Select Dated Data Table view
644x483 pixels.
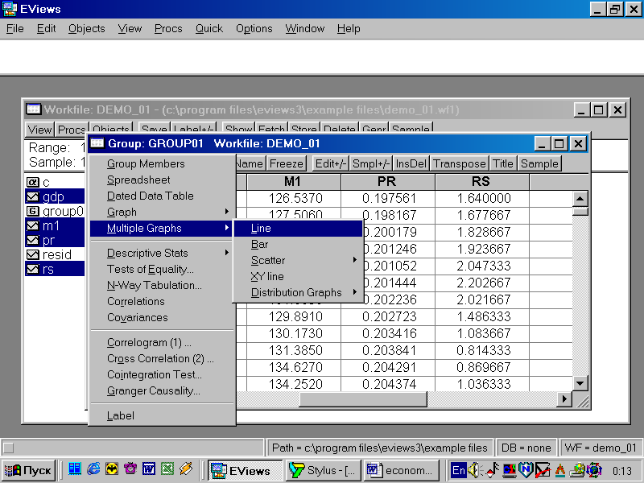click(x=161, y=196)
